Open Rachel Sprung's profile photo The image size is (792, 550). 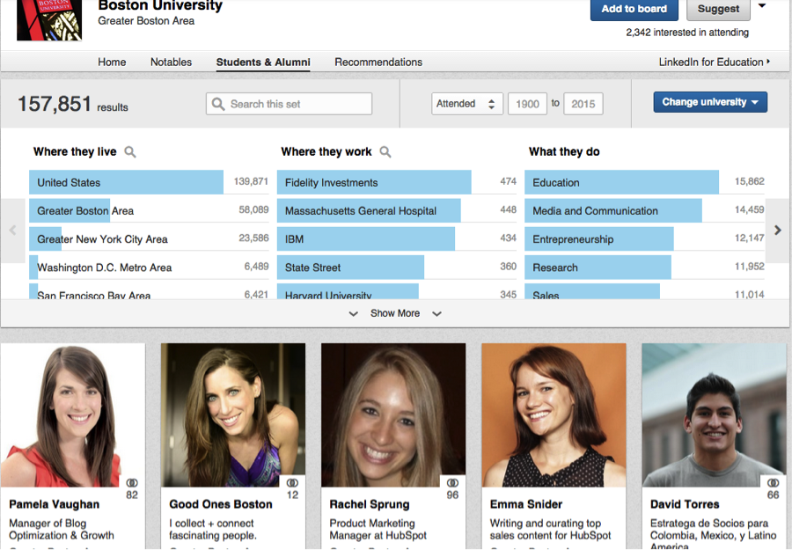(x=393, y=415)
